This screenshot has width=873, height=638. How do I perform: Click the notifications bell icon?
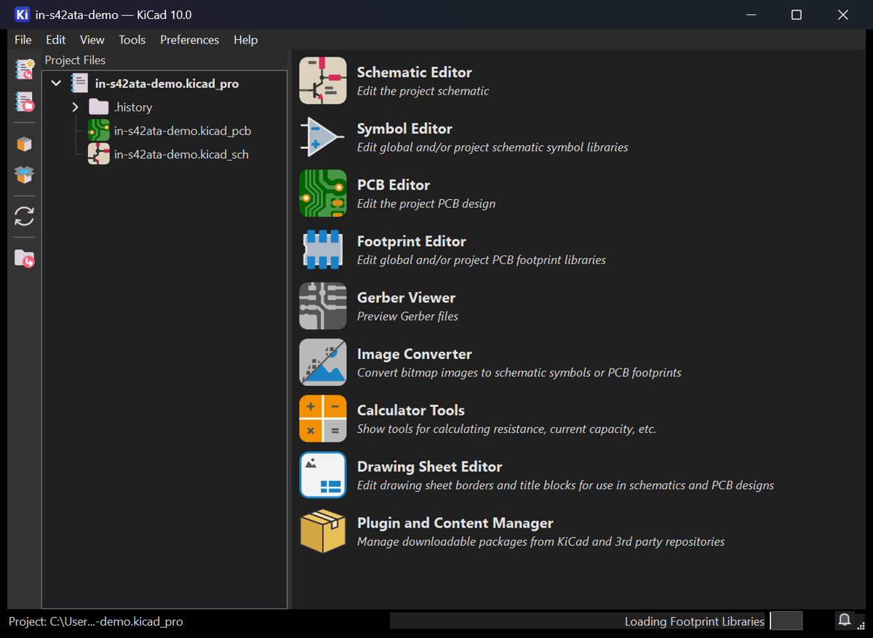tap(845, 621)
